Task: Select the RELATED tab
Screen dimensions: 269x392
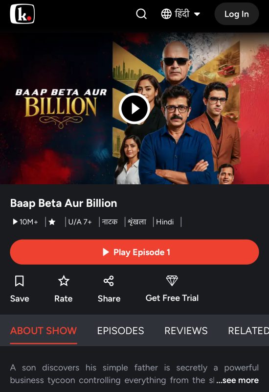Action: click(x=248, y=331)
